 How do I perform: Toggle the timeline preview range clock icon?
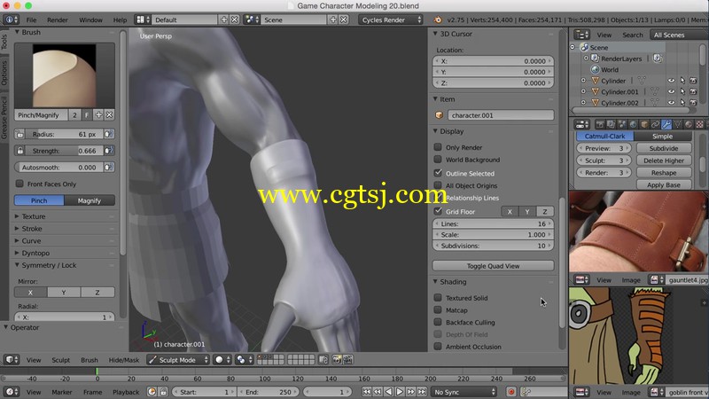pyautogui.click(x=152, y=392)
